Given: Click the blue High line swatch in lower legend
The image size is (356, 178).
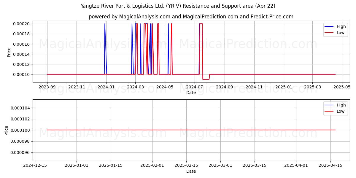Looking at the screenshot, I should (329, 105).
